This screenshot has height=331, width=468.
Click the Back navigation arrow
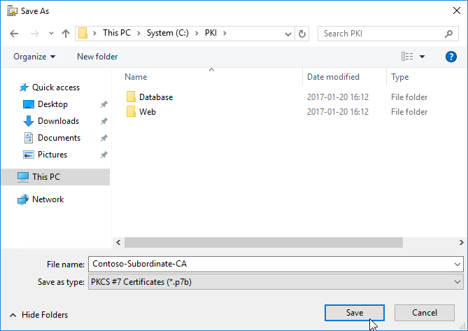tap(14, 34)
